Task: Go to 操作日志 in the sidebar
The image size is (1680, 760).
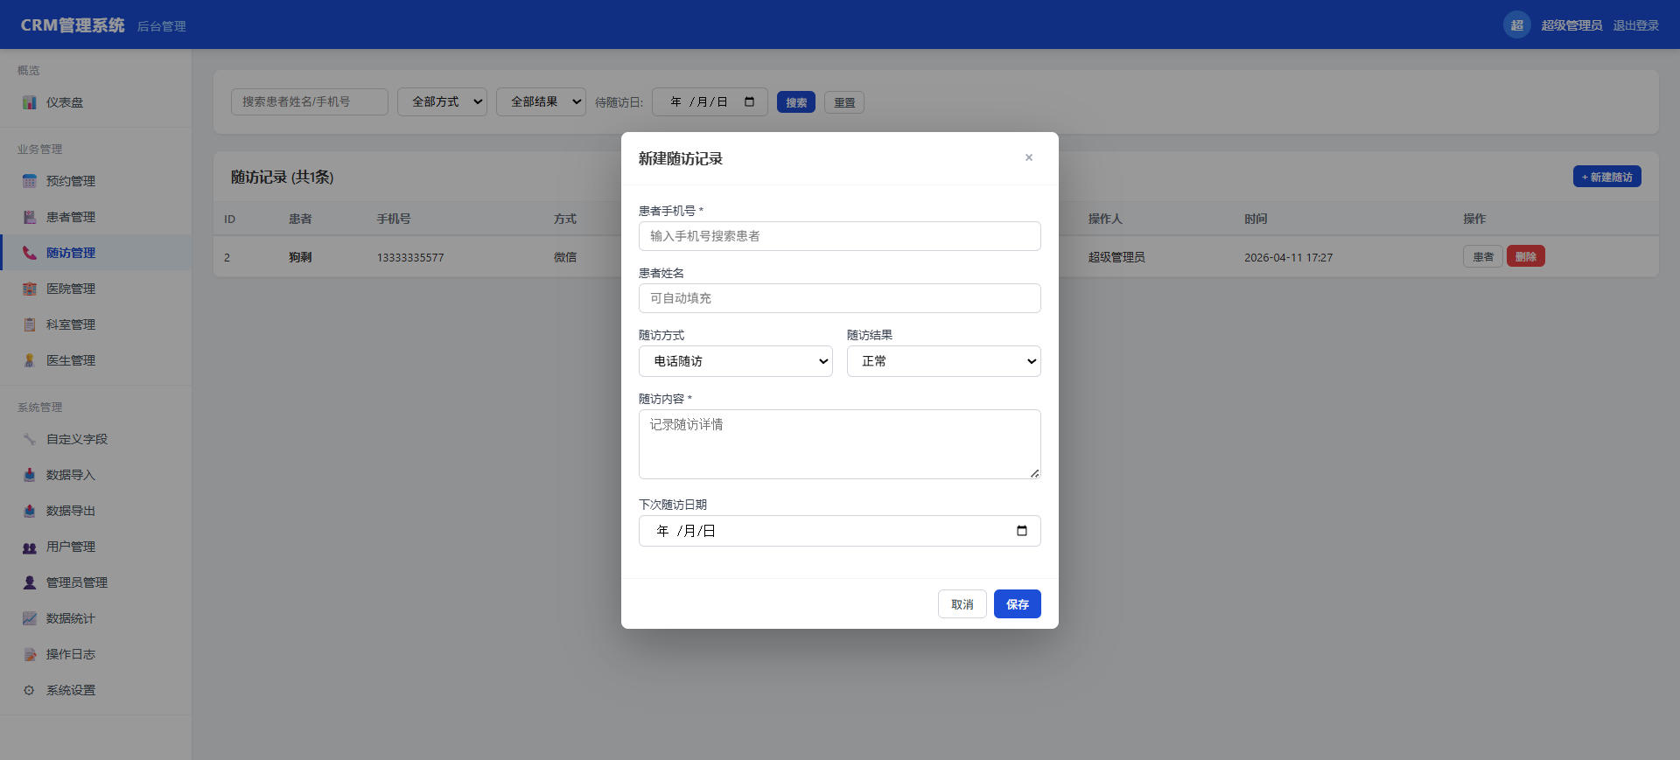Action: [71, 654]
